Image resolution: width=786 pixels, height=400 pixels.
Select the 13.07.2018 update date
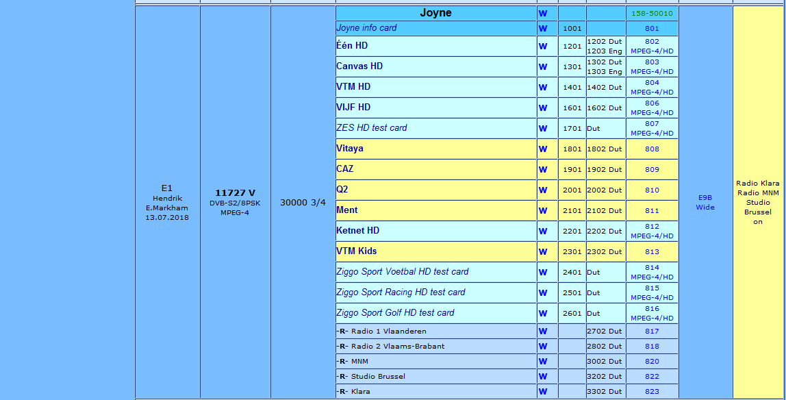pyautogui.click(x=167, y=218)
